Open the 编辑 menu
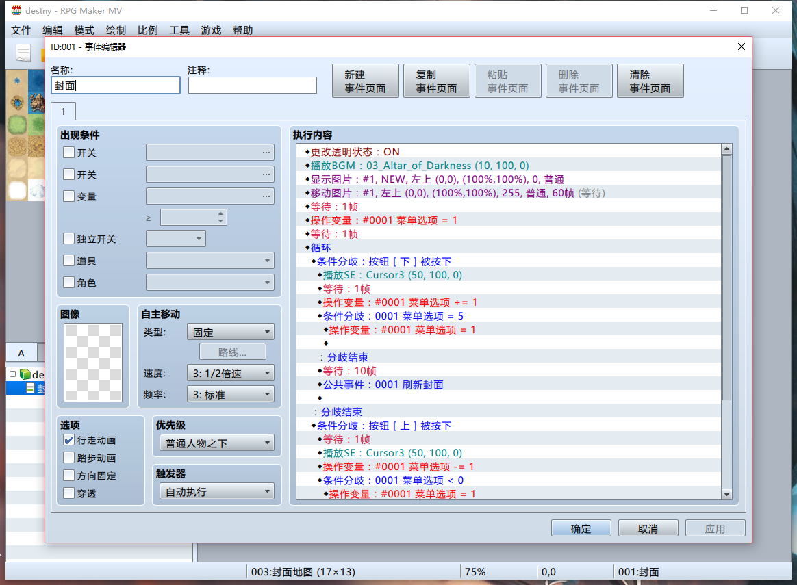The image size is (797, 585). click(52, 31)
